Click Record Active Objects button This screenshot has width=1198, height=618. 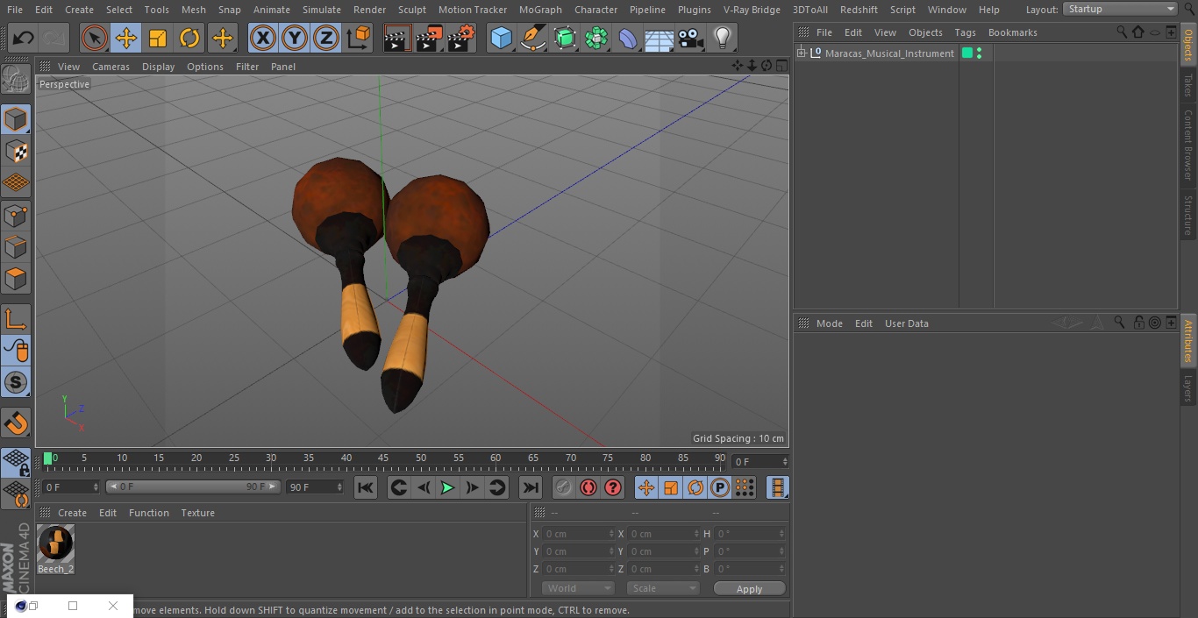564,487
